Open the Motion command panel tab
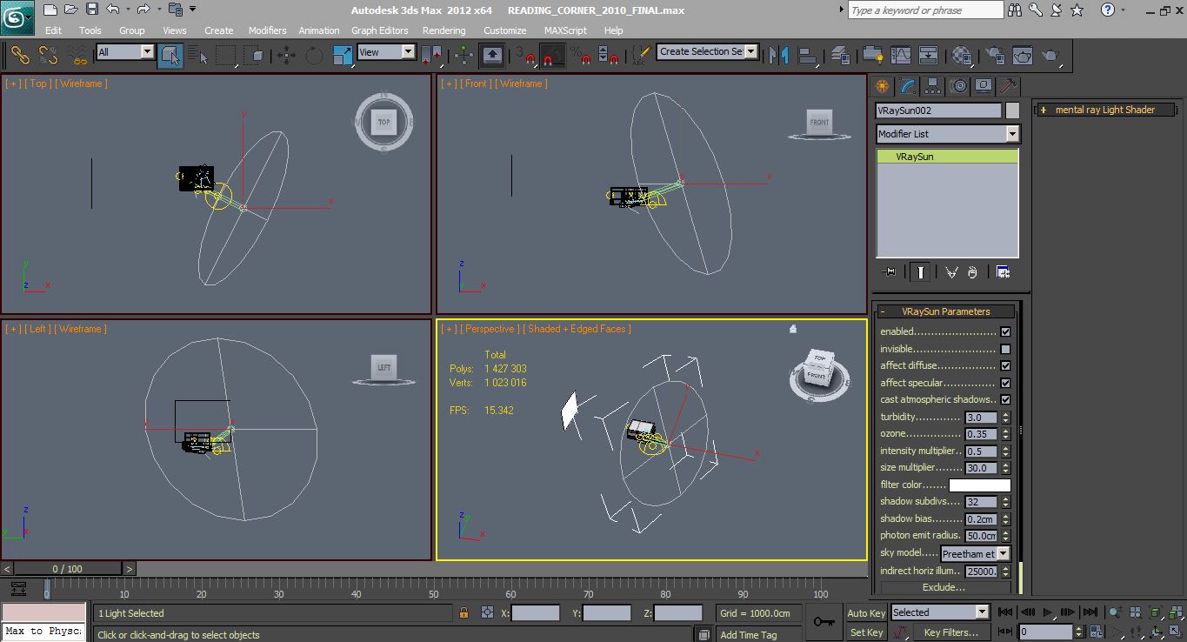This screenshot has height=642, width=1187. pyautogui.click(x=958, y=86)
